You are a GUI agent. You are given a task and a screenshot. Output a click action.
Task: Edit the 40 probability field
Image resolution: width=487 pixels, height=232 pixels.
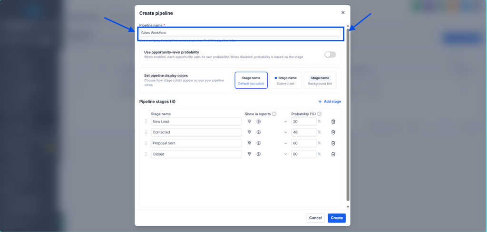point(304,132)
